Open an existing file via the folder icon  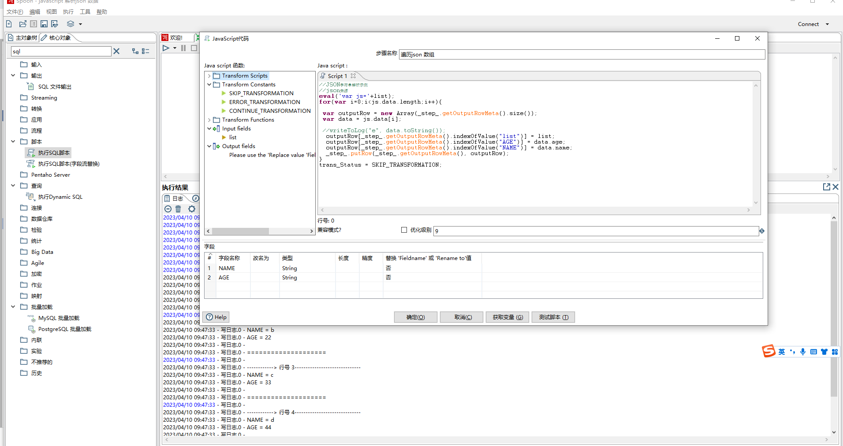(22, 24)
